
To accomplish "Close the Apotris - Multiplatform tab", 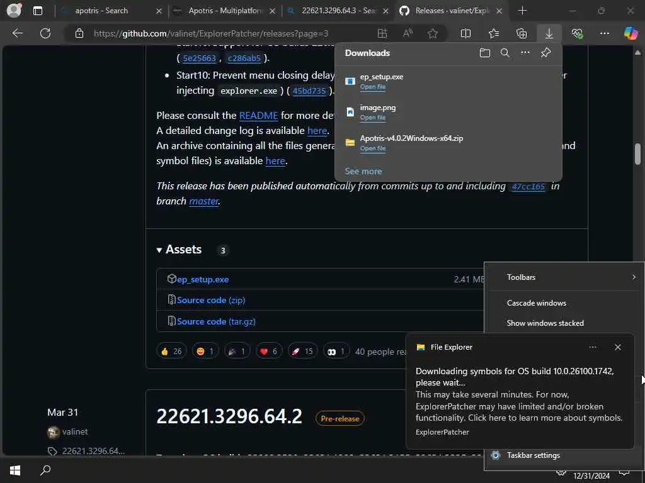I will (272, 11).
